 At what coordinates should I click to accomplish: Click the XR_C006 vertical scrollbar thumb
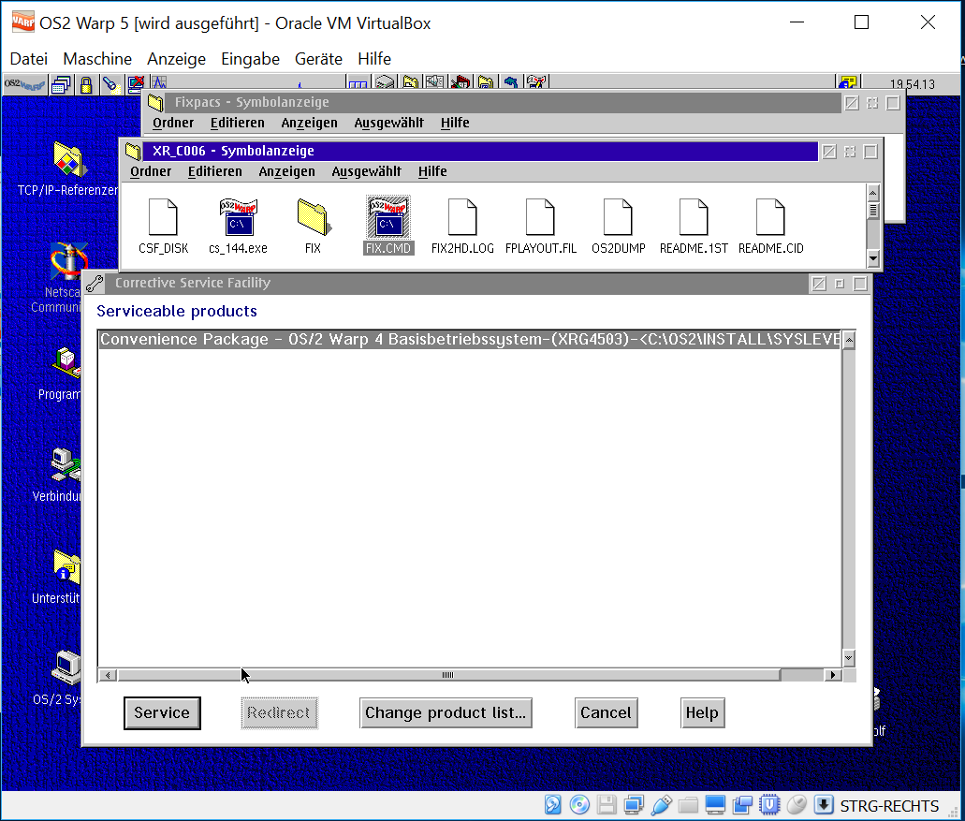(x=873, y=211)
